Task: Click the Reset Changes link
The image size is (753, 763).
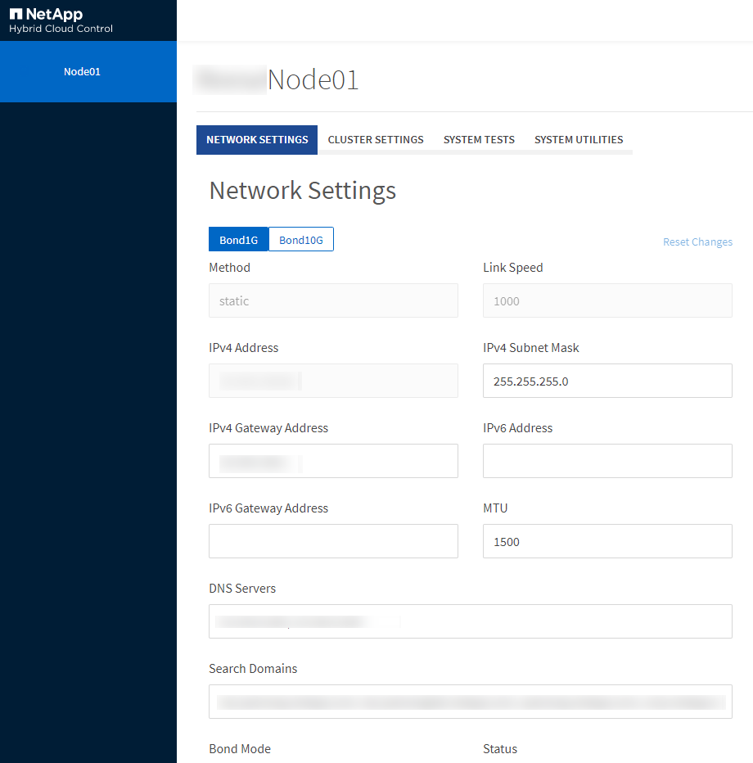Action: point(697,242)
